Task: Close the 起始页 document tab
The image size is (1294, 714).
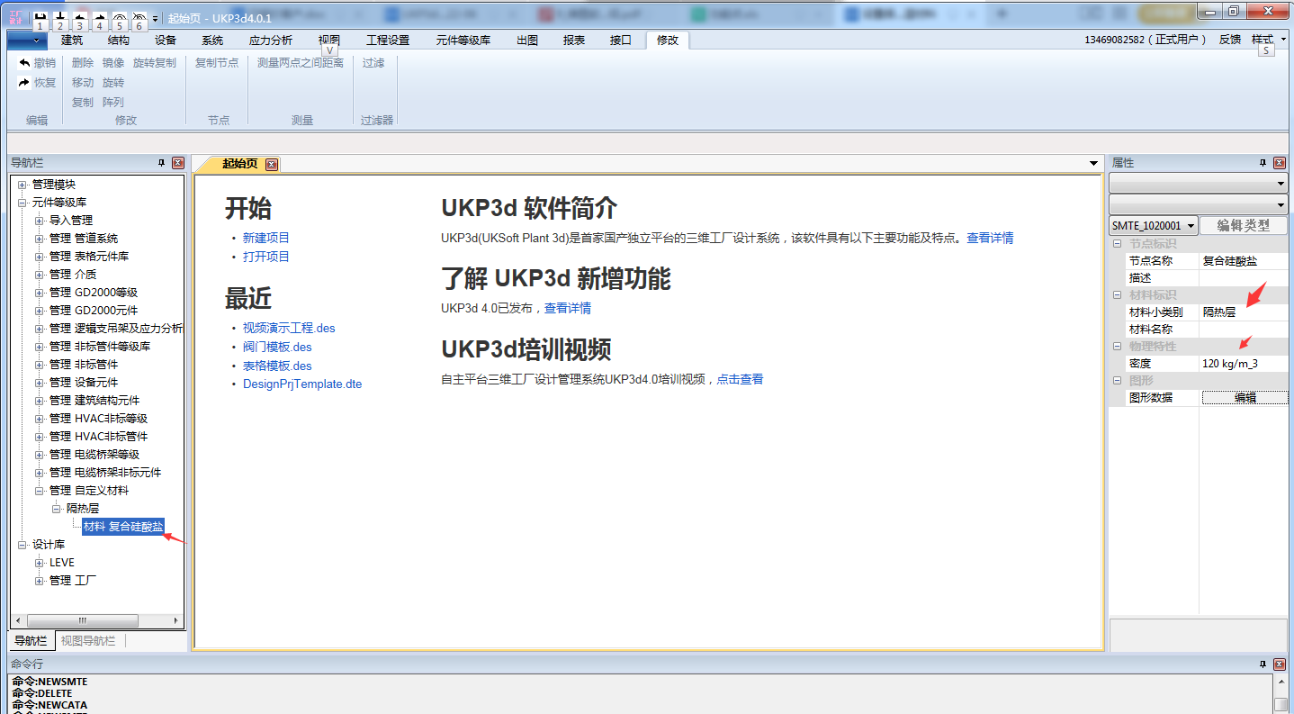Action: coord(271,164)
